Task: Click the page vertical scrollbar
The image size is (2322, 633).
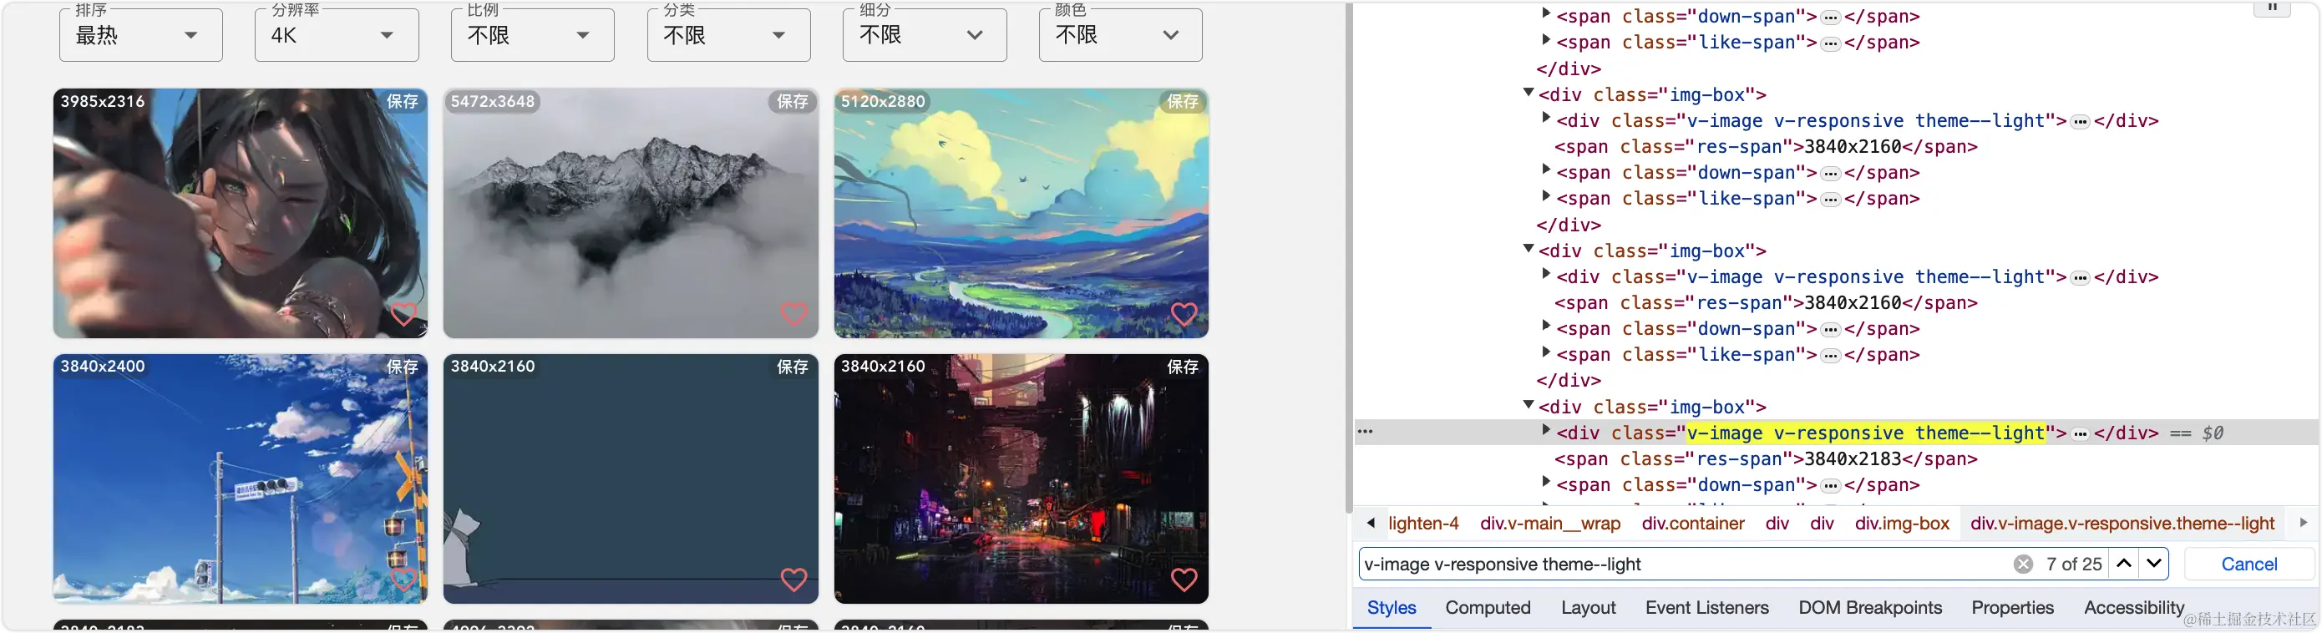Action: tap(1348, 259)
